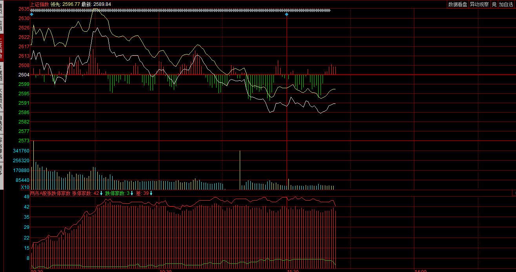Click the 2604 baseline price label
Viewport: 516px width, 272px height.
tap(24, 74)
